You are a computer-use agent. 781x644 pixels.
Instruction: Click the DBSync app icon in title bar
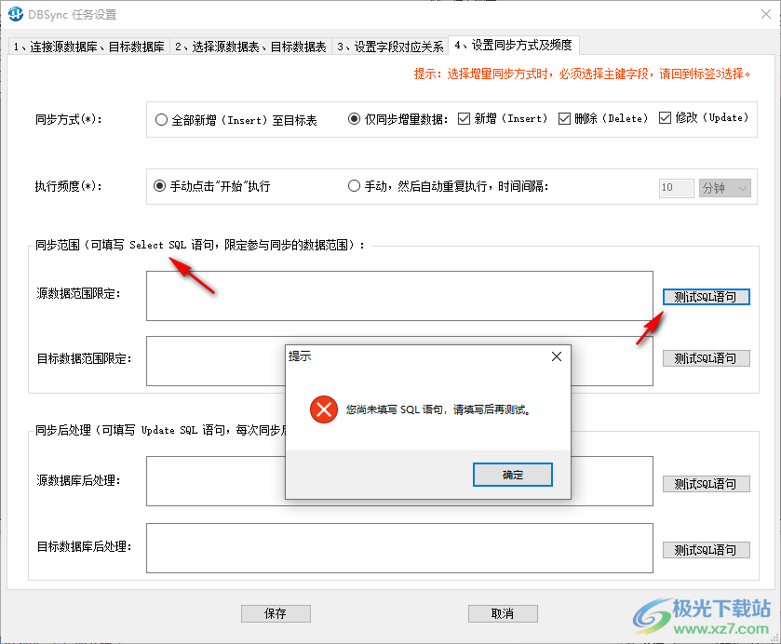(x=16, y=14)
